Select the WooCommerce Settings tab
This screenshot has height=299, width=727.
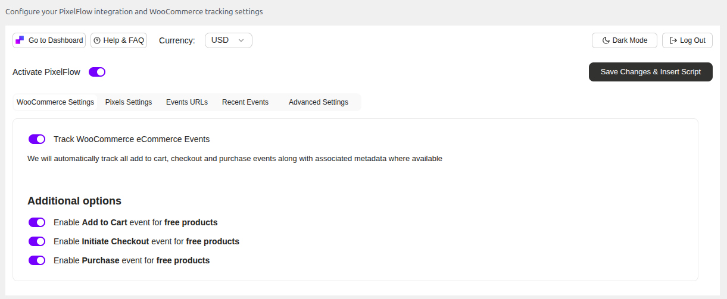click(x=55, y=102)
